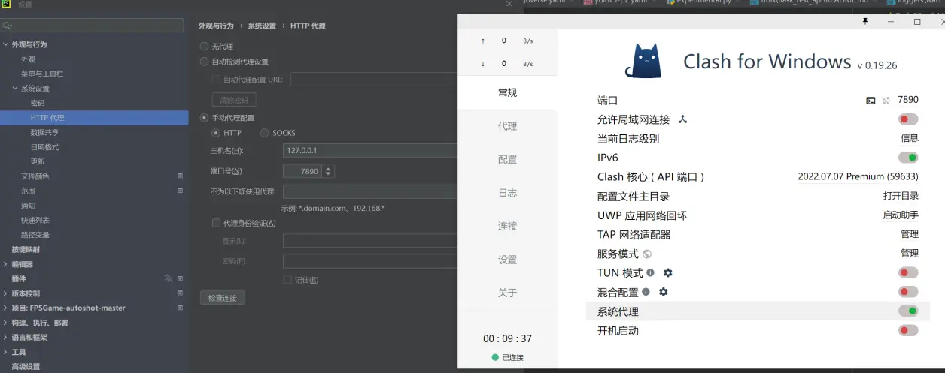Enable the TUN 模式 switch

(908, 273)
